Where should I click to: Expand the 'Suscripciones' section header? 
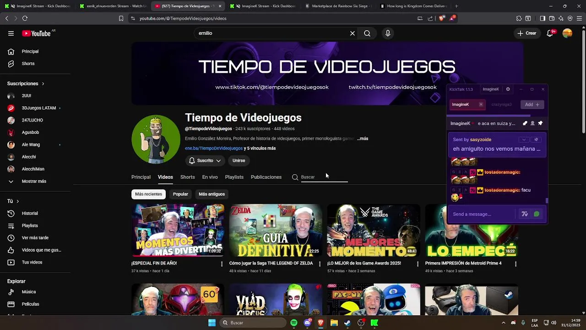[26, 83]
